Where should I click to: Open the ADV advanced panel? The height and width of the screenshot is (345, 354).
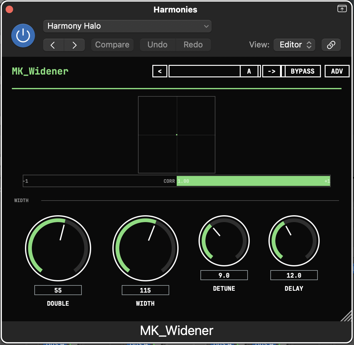[x=337, y=71]
